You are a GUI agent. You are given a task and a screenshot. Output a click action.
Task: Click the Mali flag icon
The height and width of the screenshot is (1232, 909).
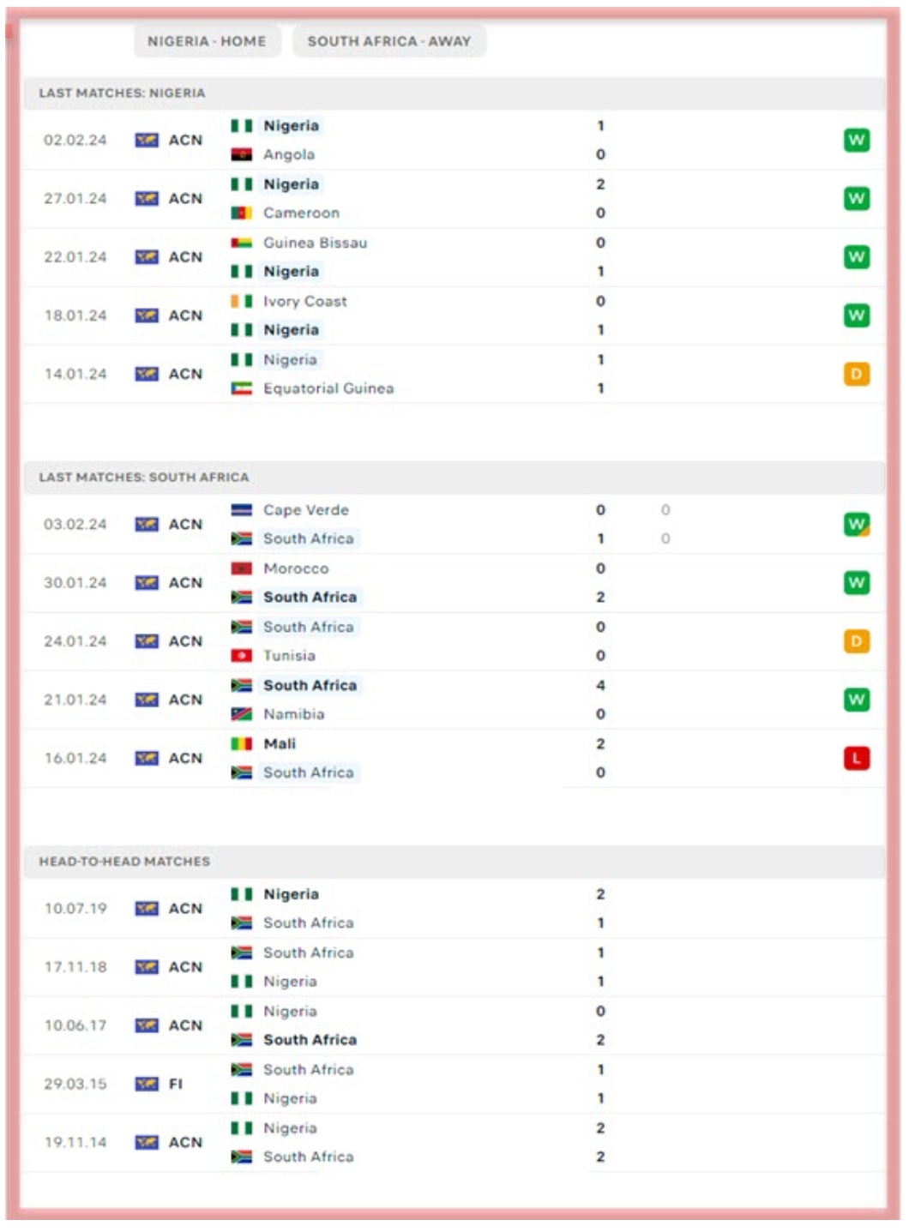[241, 743]
